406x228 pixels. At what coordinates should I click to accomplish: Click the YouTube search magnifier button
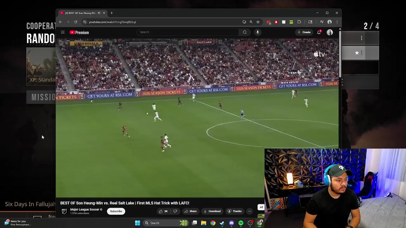(x=245, y=32)
